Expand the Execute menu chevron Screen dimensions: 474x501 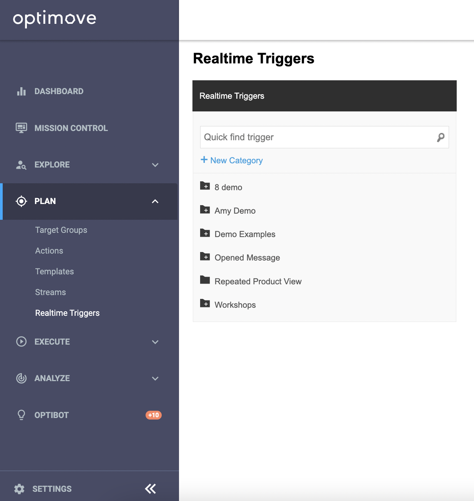[x=155, y=342]
